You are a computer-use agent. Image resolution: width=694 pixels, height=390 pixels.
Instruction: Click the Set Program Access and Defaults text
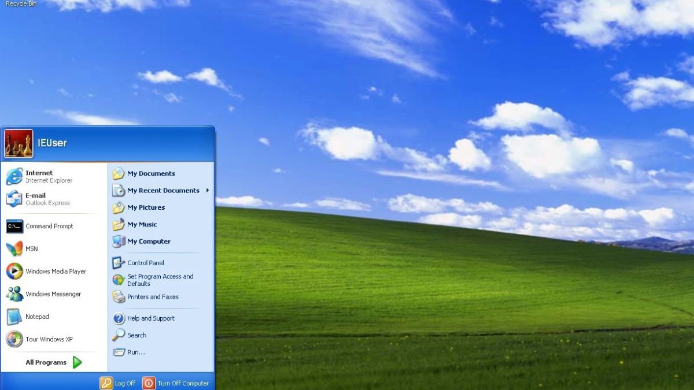[160, 280]
